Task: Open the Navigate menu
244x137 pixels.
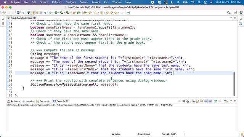Action: [x=71, y=2]
